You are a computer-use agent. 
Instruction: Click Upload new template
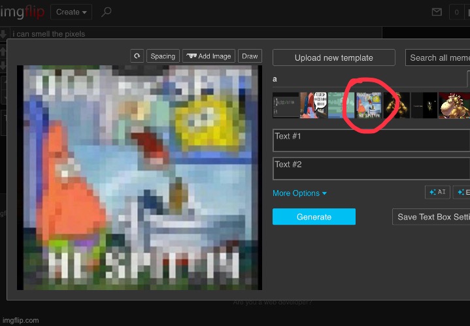(333, 57)
